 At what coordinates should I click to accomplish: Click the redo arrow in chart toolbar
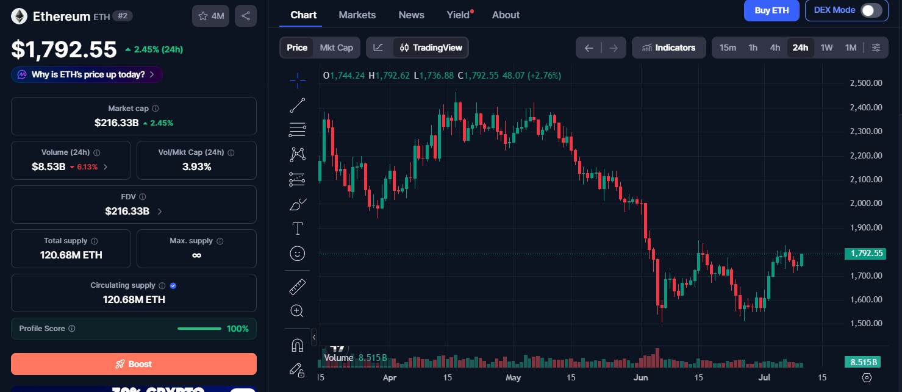tap(614, 48)
